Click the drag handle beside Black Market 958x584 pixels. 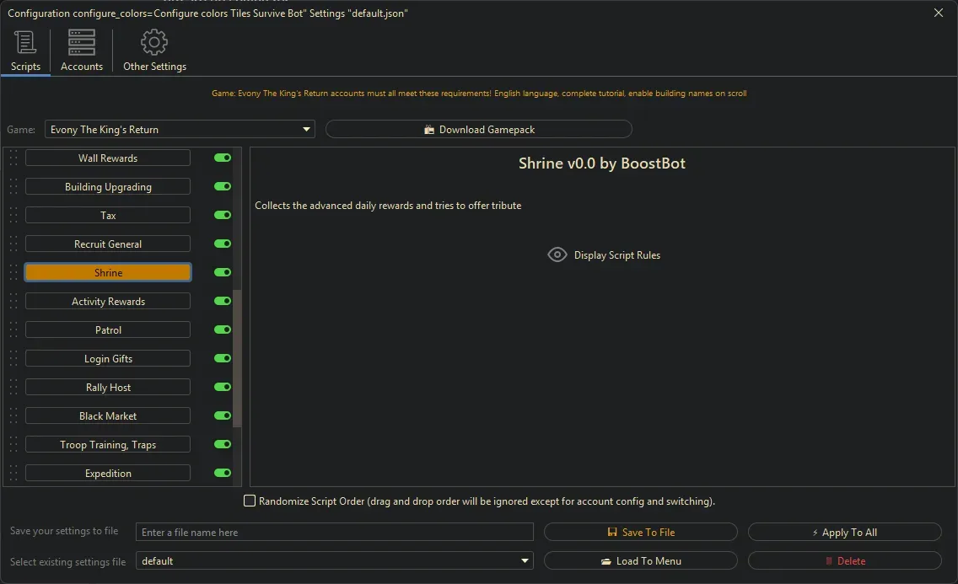point(13,416)
